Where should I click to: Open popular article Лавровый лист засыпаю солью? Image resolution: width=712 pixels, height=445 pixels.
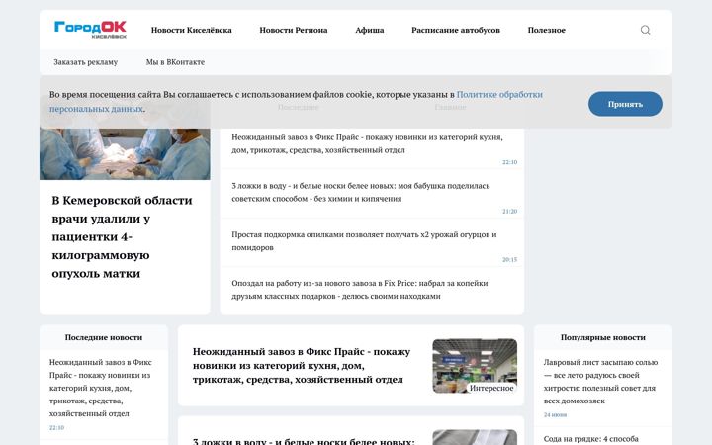(x=600, y=382)
